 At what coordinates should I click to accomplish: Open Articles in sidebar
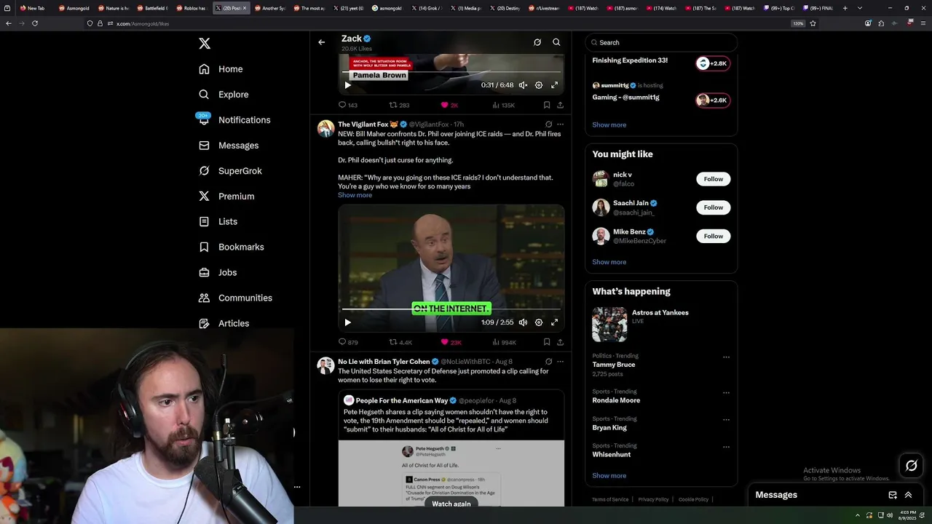[224, 323]
